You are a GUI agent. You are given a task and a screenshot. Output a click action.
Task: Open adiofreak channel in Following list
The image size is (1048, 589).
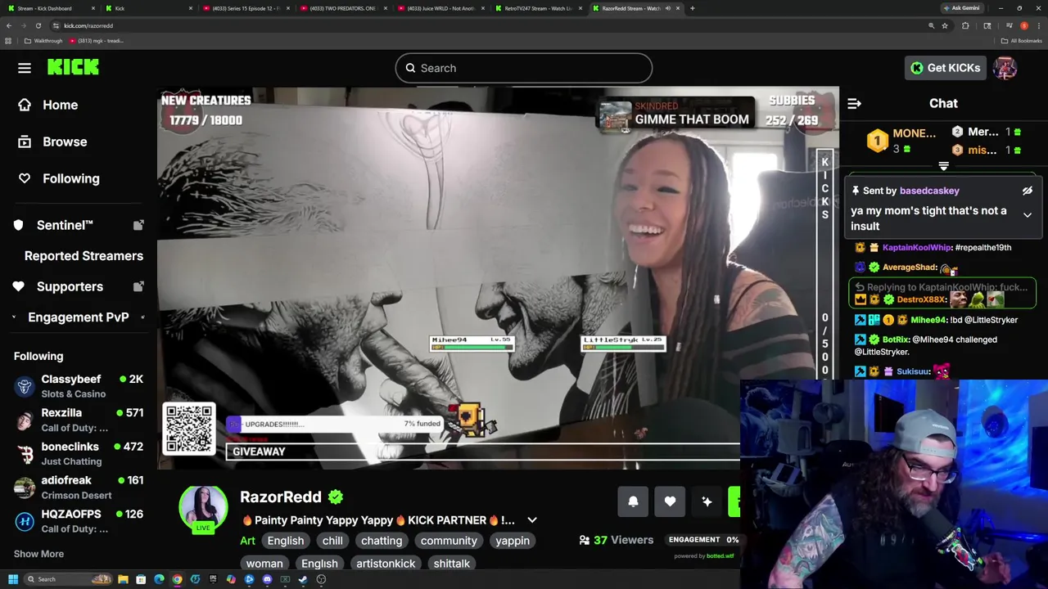[x=79, y=487]
